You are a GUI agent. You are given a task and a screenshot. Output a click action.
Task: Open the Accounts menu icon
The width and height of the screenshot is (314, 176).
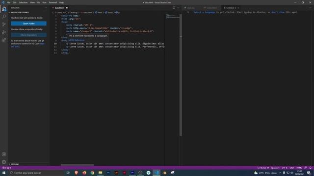tap(4, 154)
